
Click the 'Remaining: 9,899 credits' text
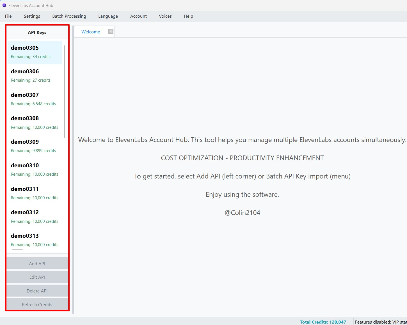point(33,151)
